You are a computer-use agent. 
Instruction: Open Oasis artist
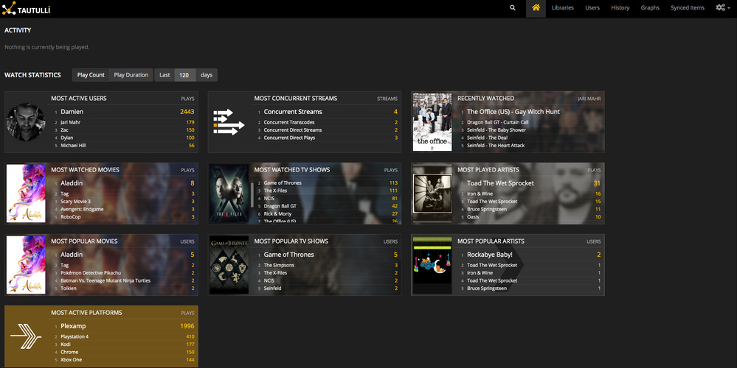[473, 217]
